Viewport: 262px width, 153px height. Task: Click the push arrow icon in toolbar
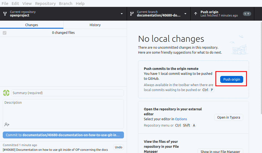point(196,14)
